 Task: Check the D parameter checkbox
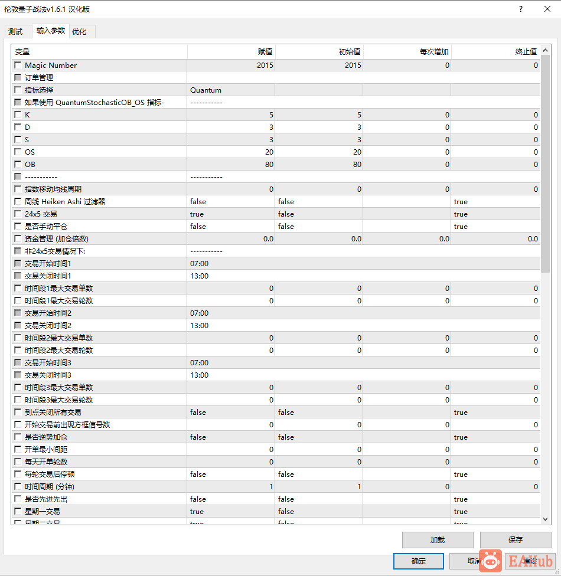pos(18,127)
